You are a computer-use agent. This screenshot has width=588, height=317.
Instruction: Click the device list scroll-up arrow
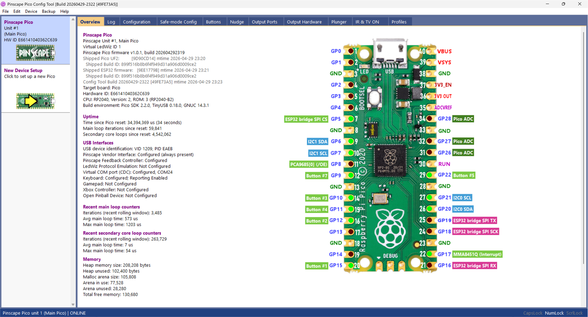point(73,19)
